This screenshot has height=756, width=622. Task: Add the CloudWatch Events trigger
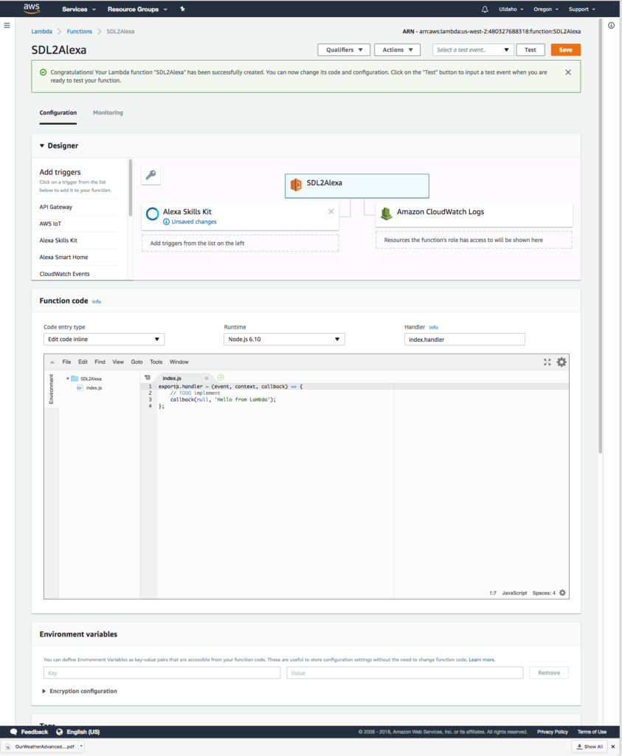pyautogui.click(x=64, y=274)
